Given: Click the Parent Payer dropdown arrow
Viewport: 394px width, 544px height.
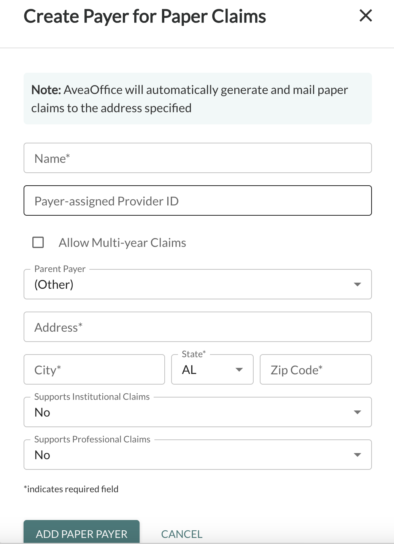Looking at the screenshot, I should [357, 284].
